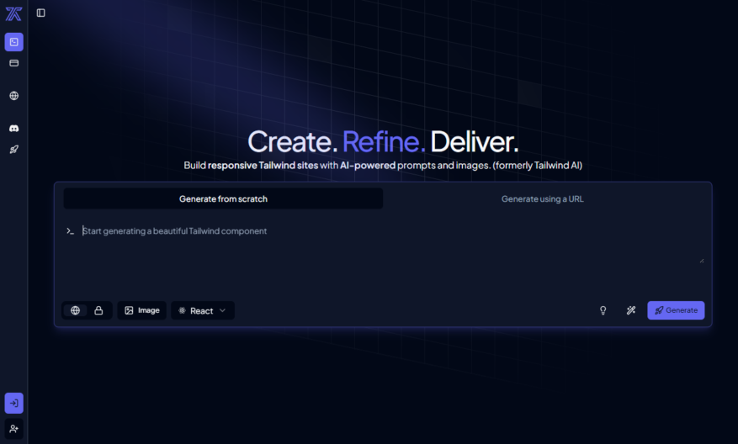Click the terminal prompt icon beside the input

pos(70,231)
